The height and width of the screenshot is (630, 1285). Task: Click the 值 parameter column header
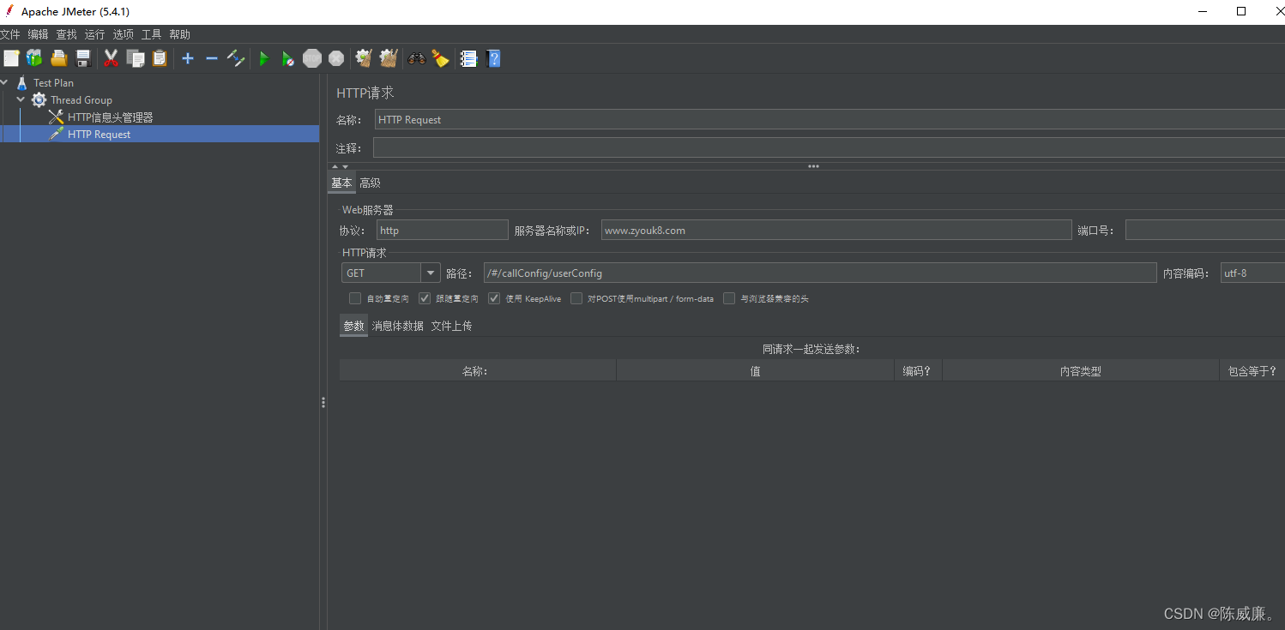click(x=755, y=371)
